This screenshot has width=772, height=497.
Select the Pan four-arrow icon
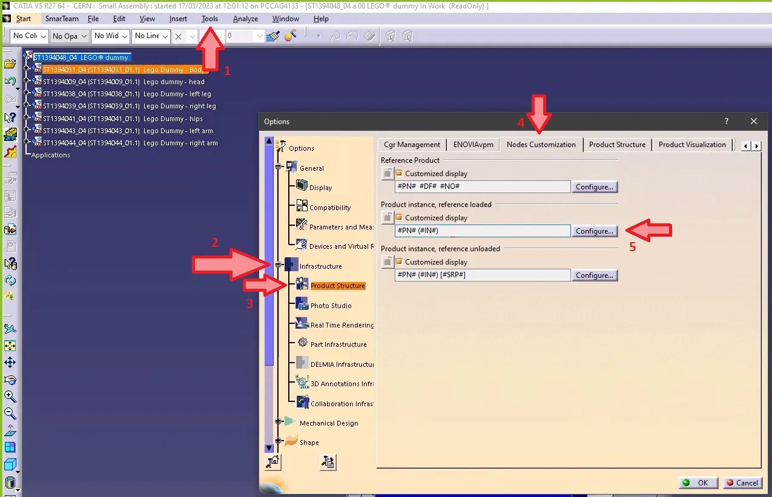click(x=10, y=363)
